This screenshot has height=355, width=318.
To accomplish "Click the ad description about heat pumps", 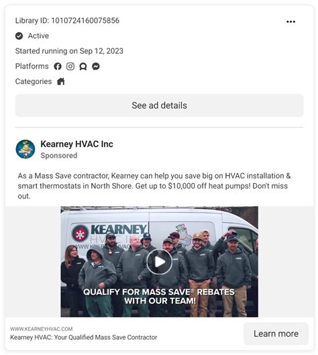I will [x=154, y=186].
